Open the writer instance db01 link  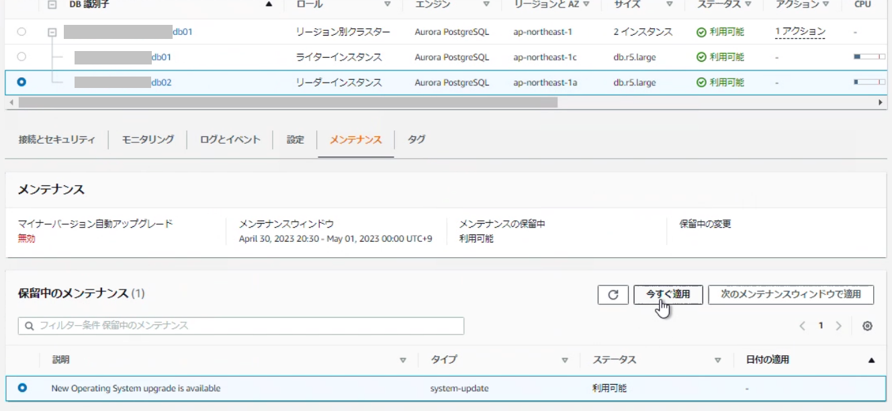[x=161, y=57]
